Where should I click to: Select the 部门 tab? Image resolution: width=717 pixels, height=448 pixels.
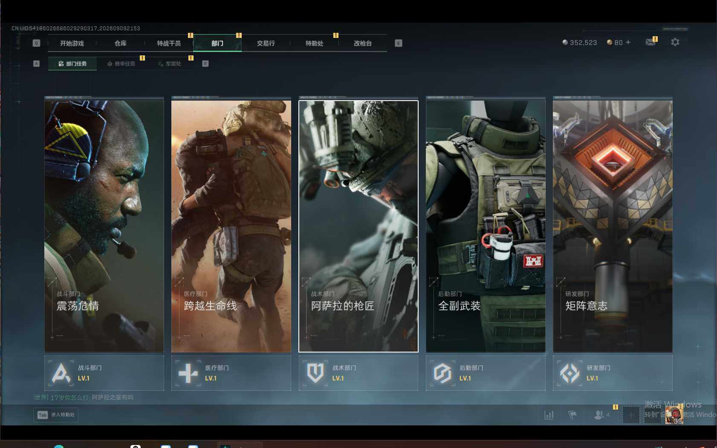(217, 43)
